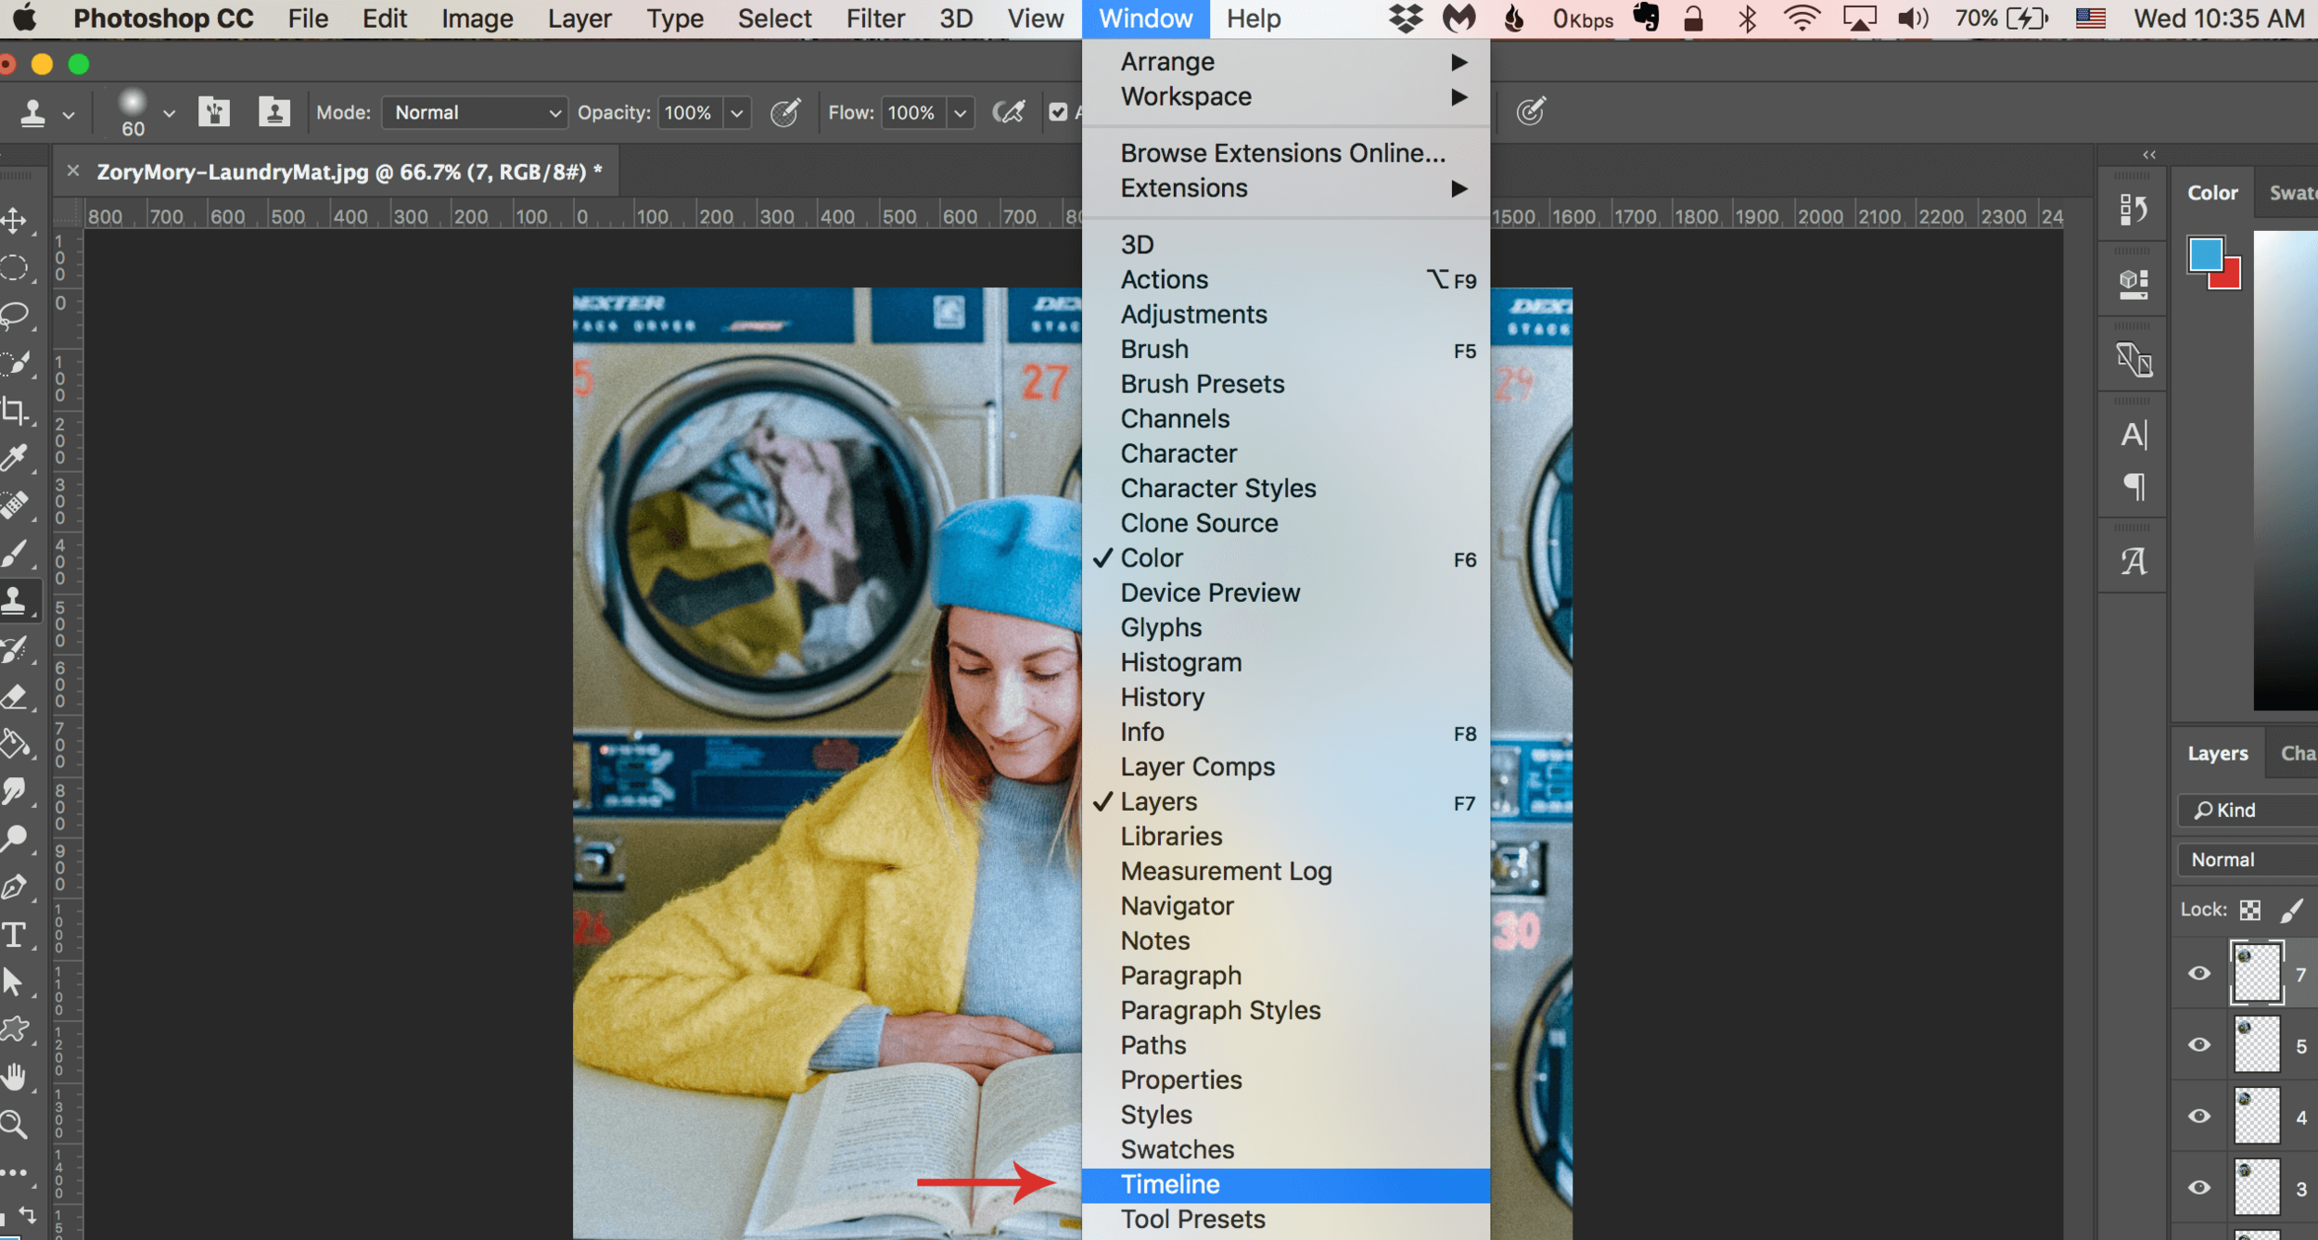2318x1240 pixels.
Task: Close the document tab with X
Action: [x=73, y=171]
